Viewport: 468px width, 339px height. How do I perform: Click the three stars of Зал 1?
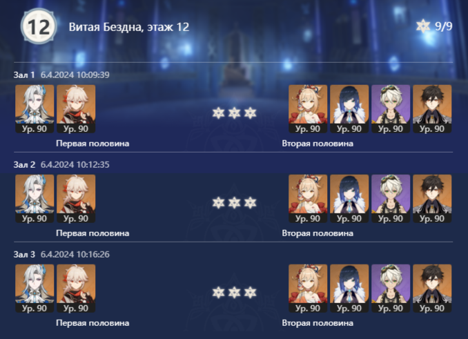click(234, 113)
